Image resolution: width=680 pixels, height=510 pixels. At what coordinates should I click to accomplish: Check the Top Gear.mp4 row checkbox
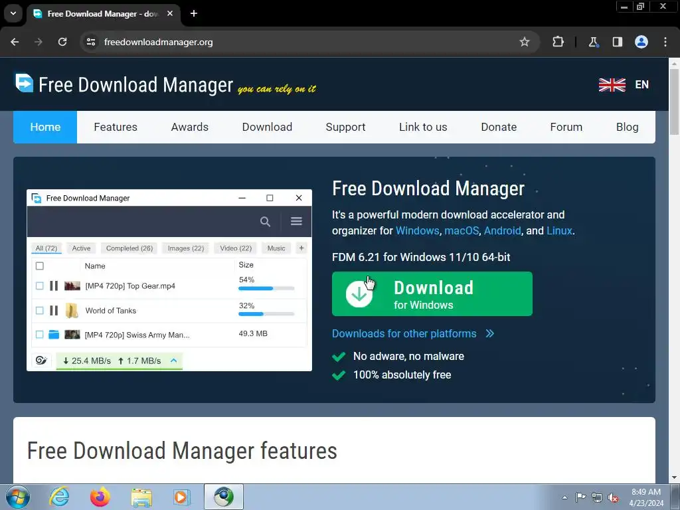coord(39,286)
